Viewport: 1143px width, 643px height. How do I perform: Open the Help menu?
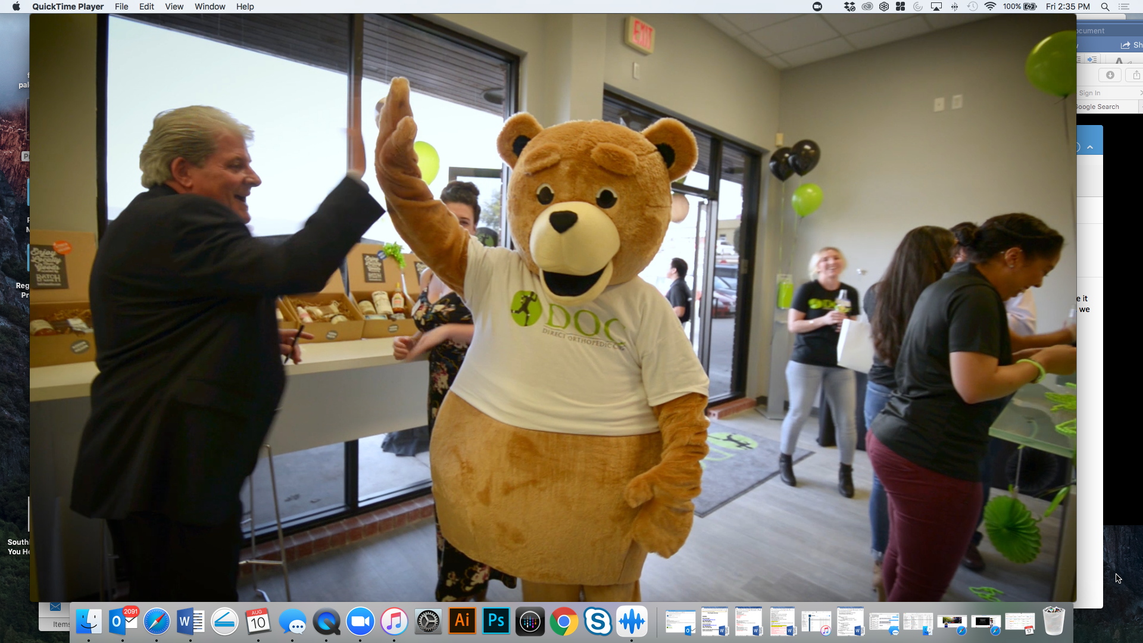[x=245, y=7]
